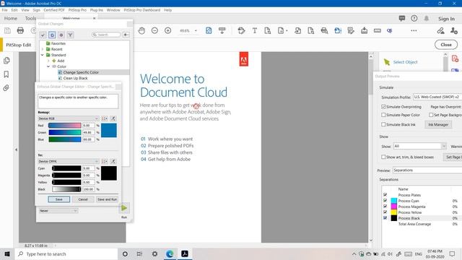462x260 pixels.
Task: Click the Print icon in the toolbar
Action: tap(20, 30)
